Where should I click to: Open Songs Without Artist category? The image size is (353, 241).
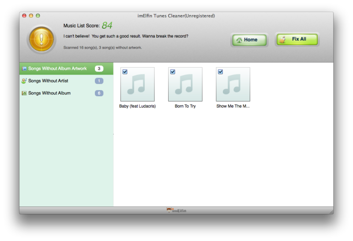66,81
